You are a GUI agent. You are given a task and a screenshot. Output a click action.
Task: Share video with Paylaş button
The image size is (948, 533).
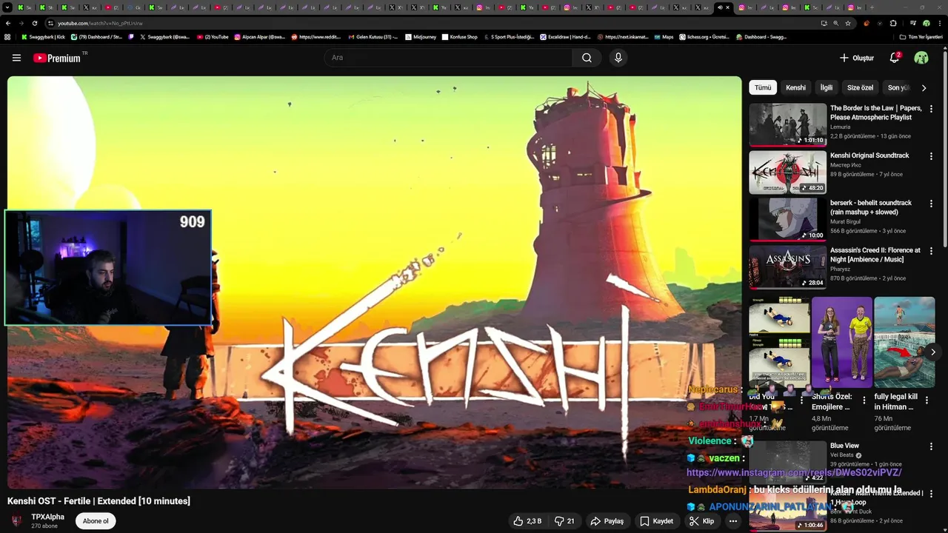point(607,521)
